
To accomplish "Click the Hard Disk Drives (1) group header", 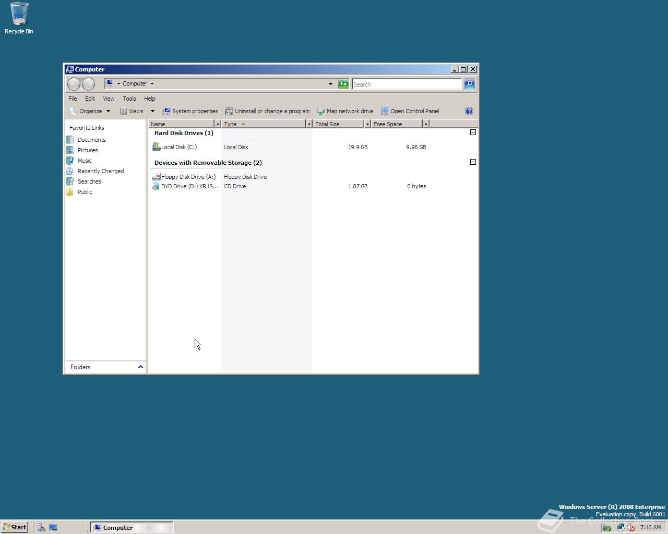I will pos(184,133).
